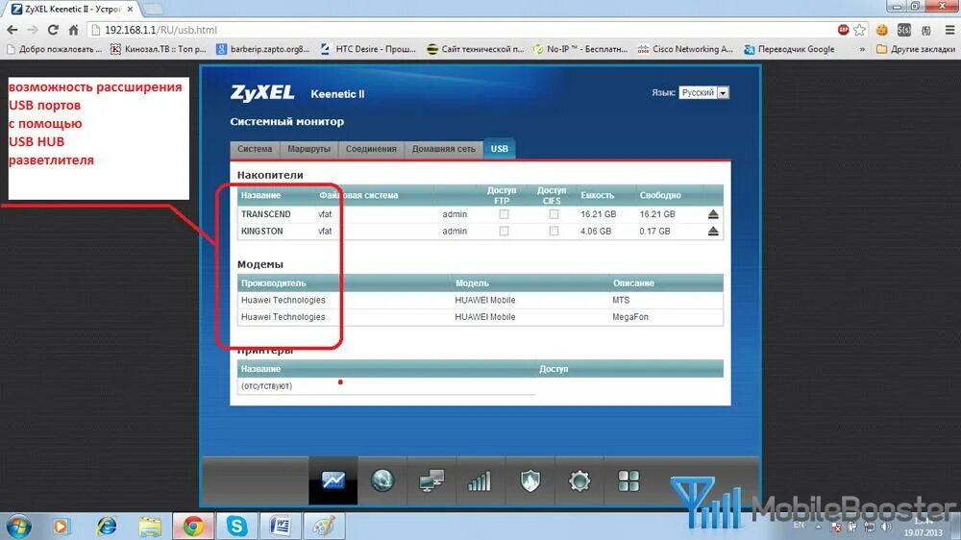The width and height of the screenshot is (961, 540).
Task: Open the Chrome menu icon
Action: point(949,30)
